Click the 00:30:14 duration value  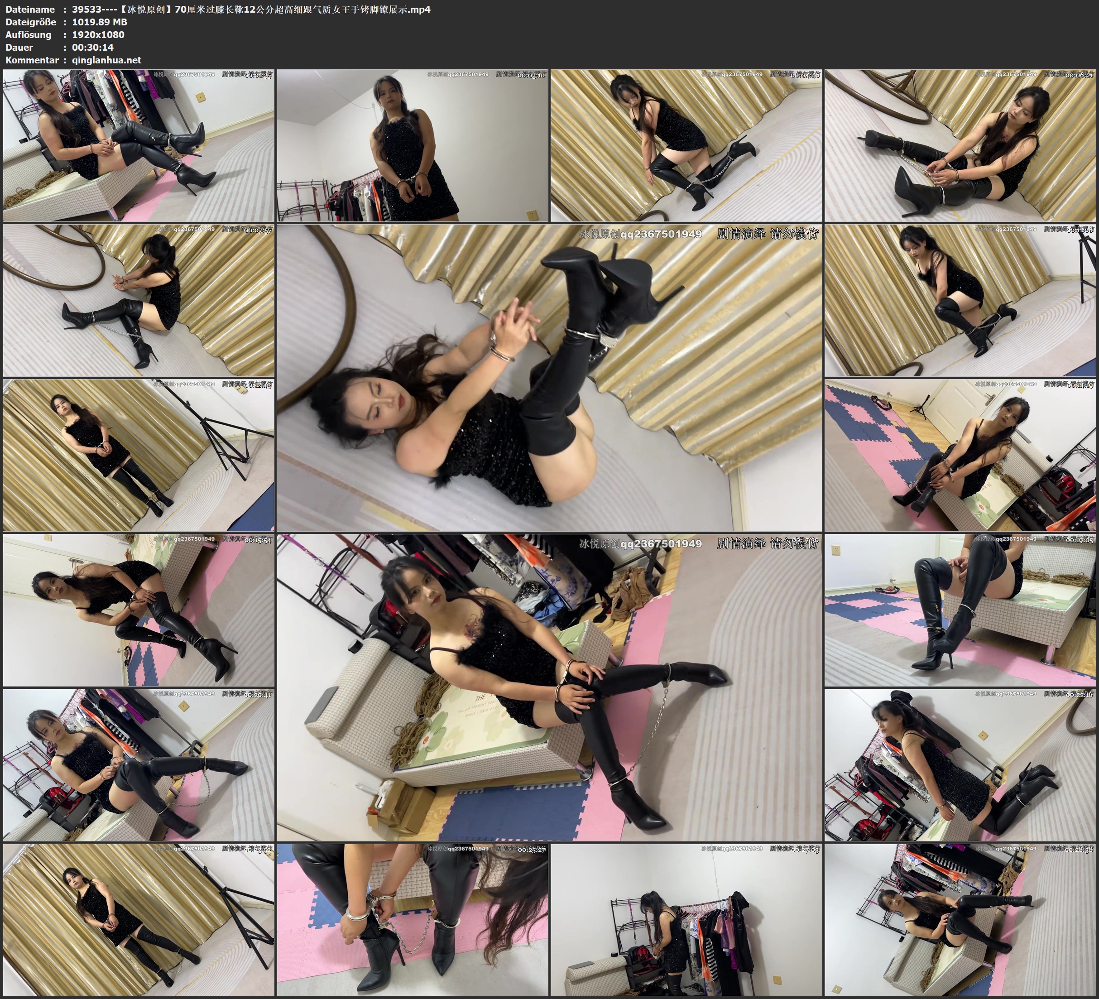(93, 48)
